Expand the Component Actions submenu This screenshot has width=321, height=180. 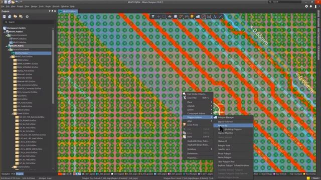pos(197,113)
